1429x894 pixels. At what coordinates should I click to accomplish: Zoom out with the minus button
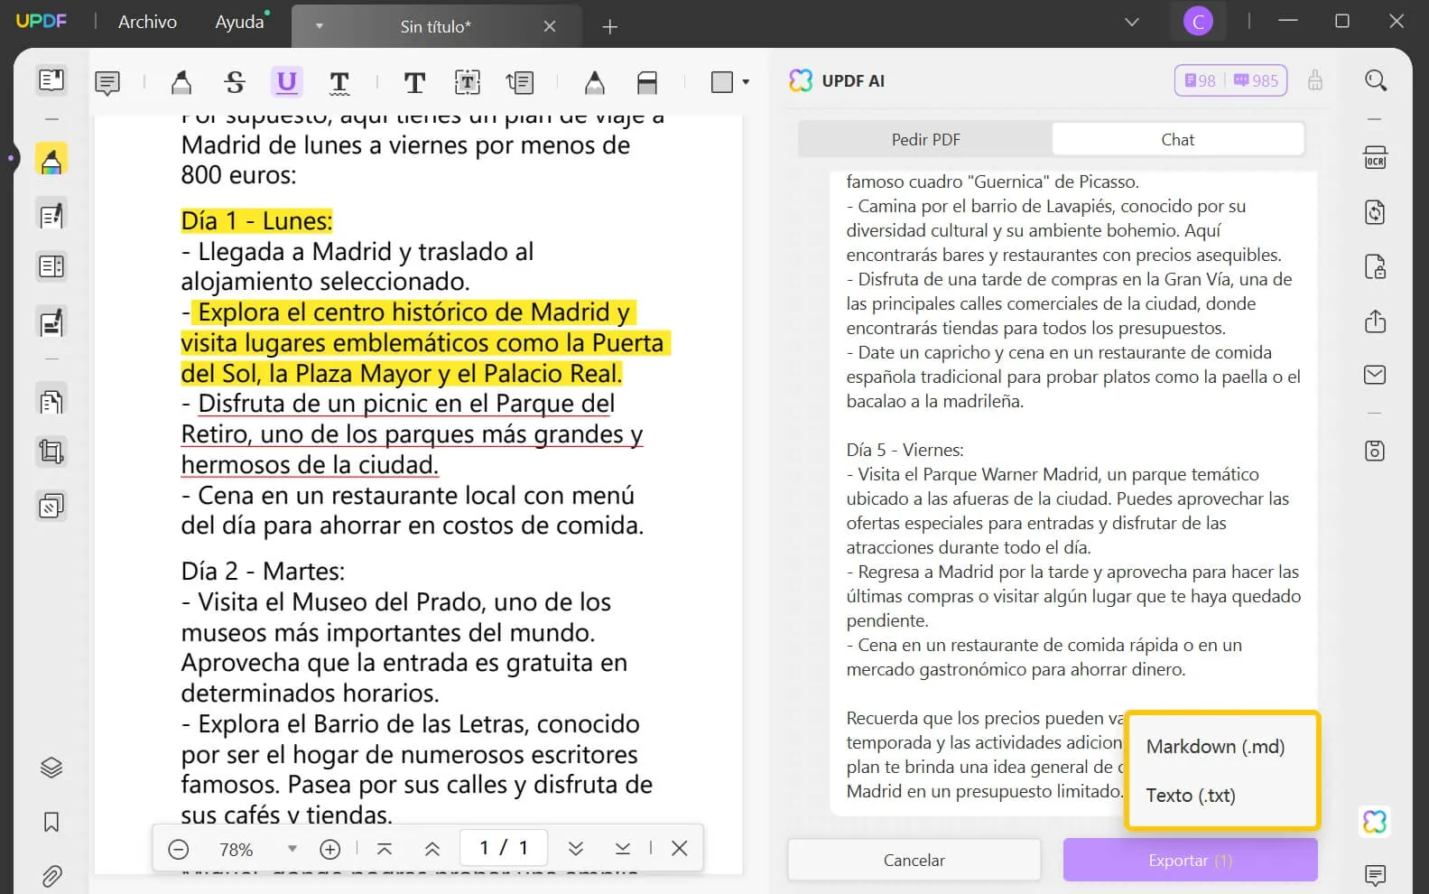click(179, 849)
